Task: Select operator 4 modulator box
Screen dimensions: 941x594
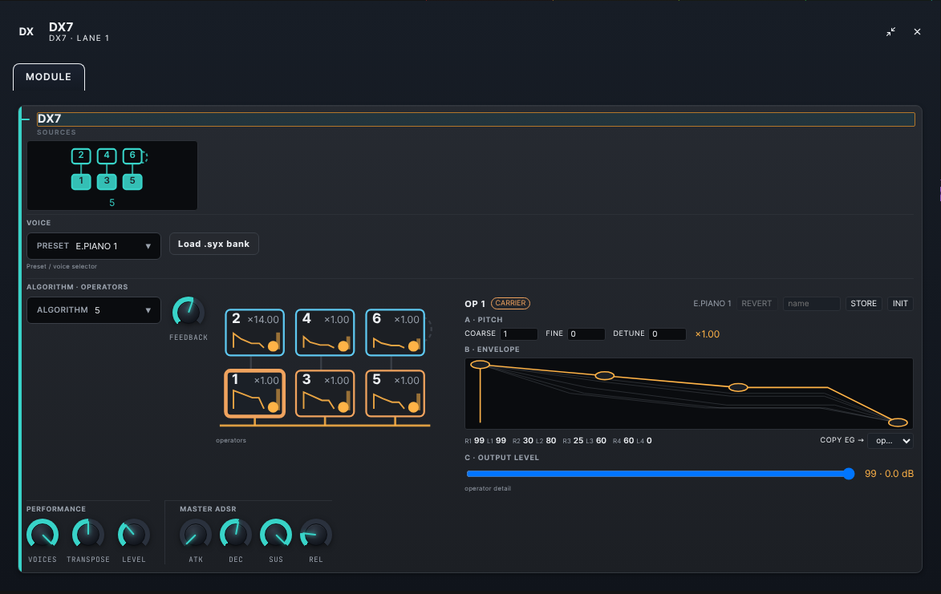Action: 325,333
